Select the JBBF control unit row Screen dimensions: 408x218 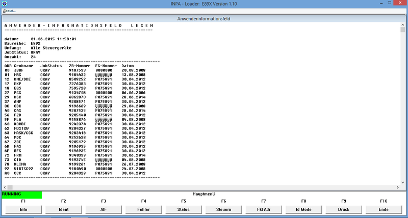[75, 70]
